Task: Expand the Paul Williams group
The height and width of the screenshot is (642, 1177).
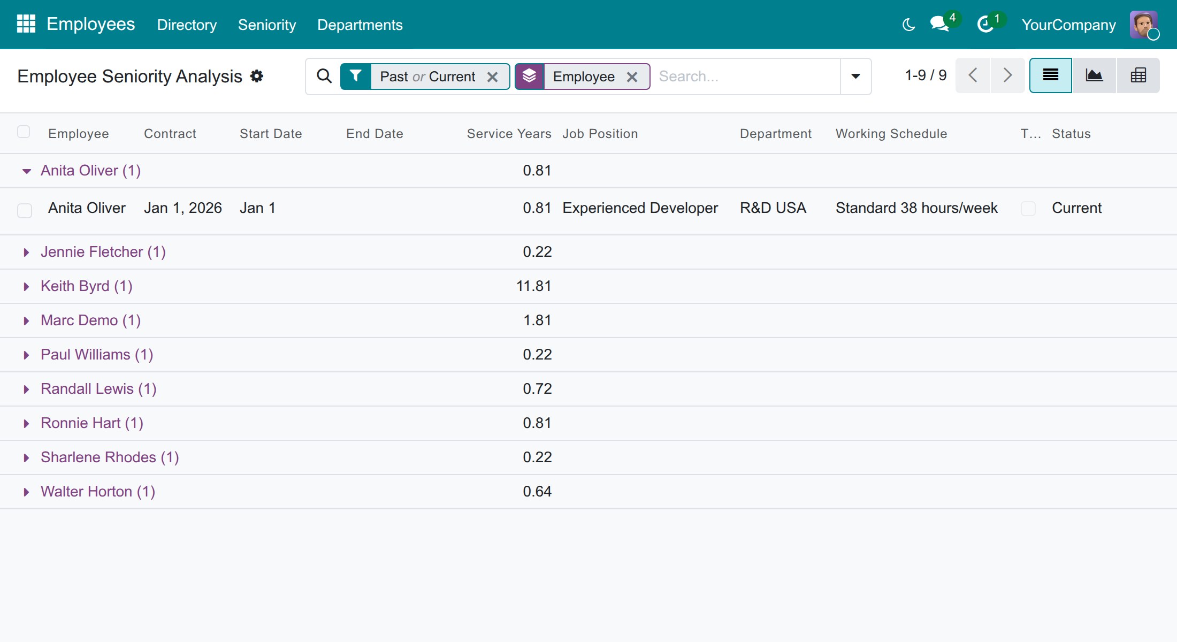Action: pos(26,355)
